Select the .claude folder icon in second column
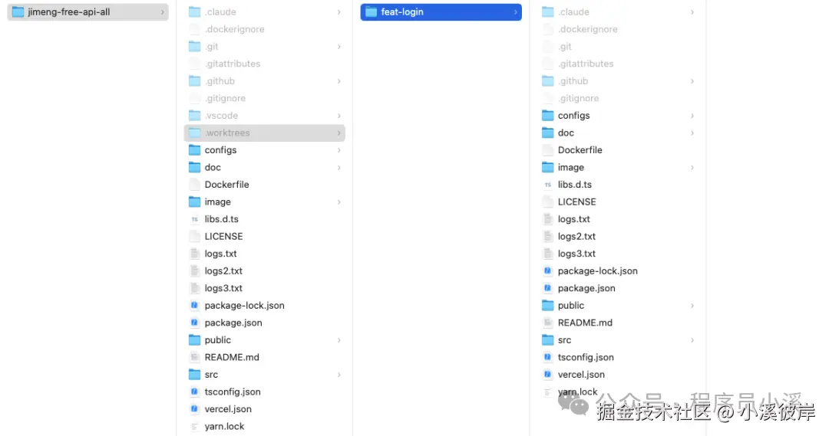Screen dimensions: 829x436 [x=194, y=11]
